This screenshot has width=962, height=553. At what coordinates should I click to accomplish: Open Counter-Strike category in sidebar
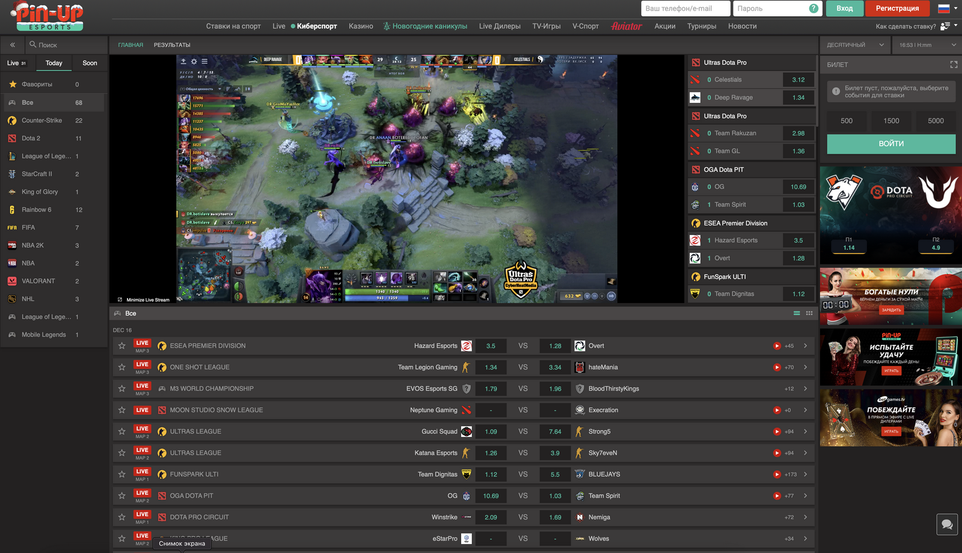42,120
